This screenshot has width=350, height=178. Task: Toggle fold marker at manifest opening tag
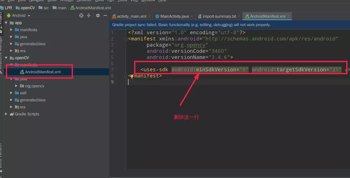tap(126, 39)
